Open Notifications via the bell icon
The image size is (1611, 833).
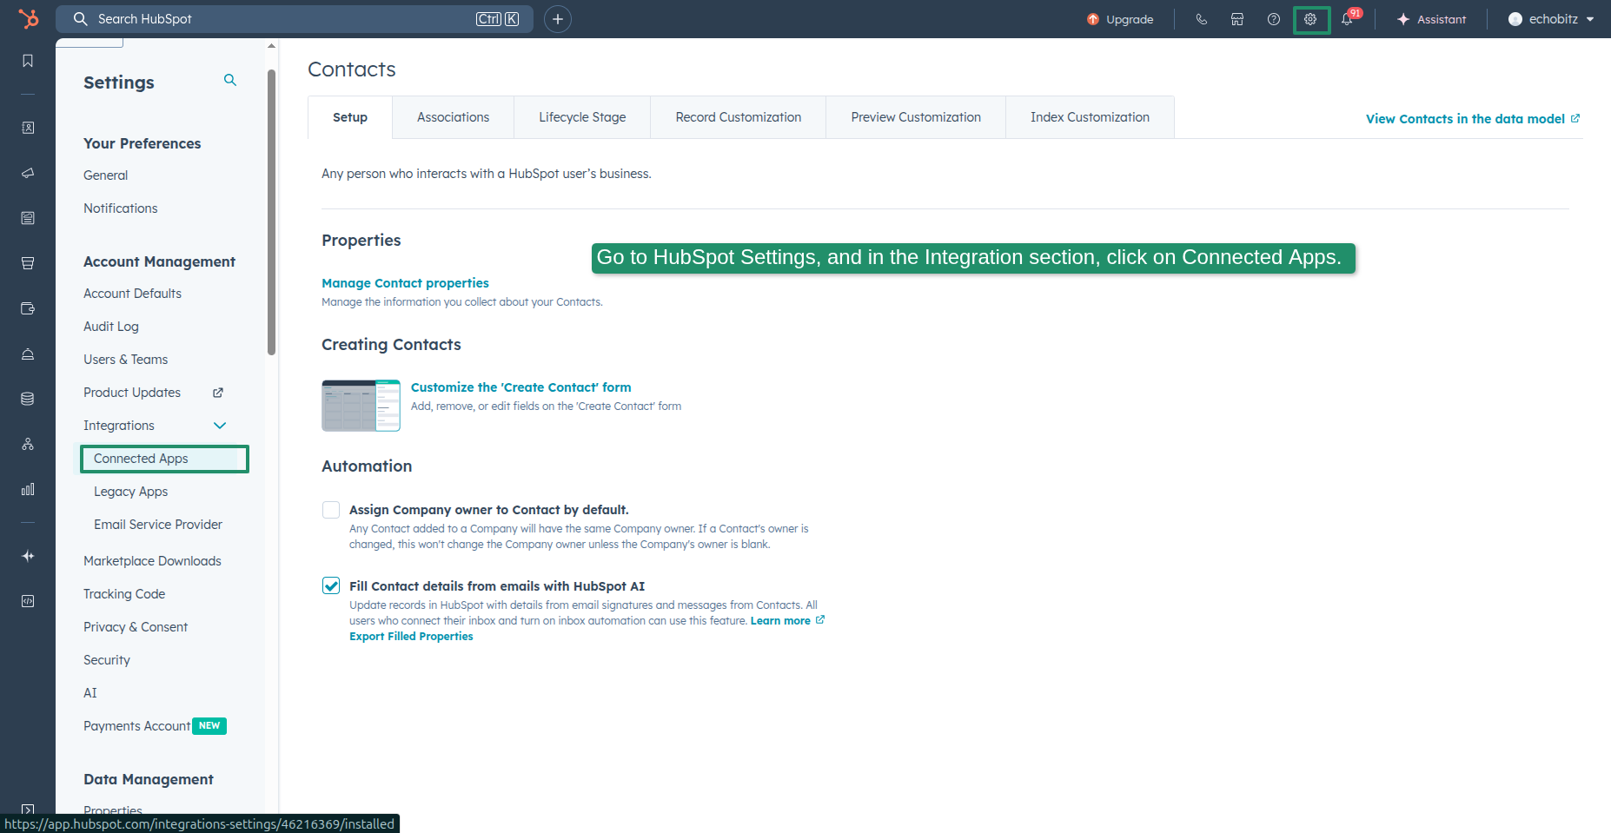pyautogui.click(x=1348, y=18)
